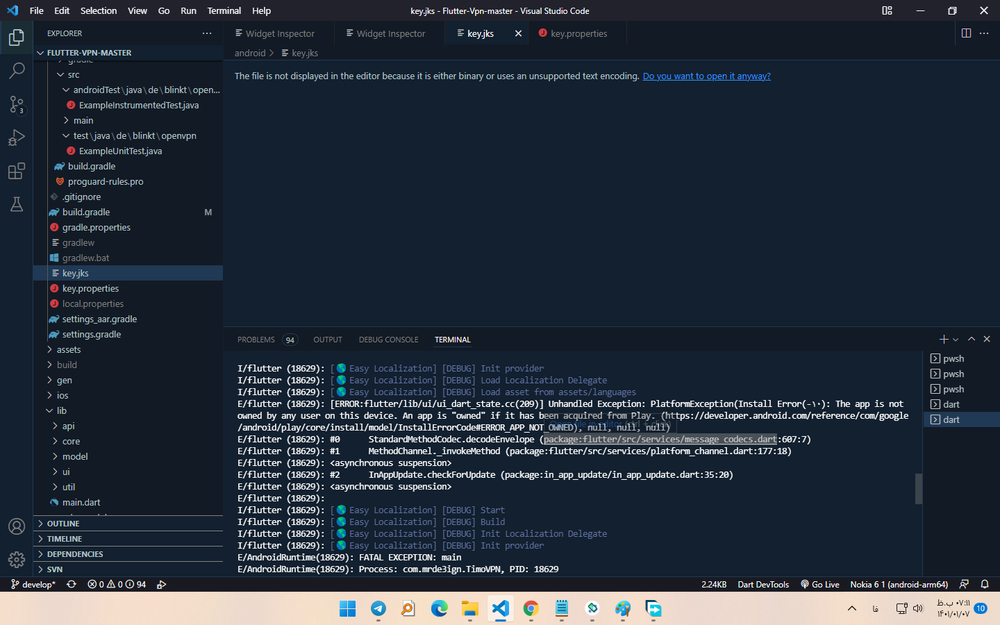
Task: Open settings_aar.gradle file
Action: (x=99, y=319)
